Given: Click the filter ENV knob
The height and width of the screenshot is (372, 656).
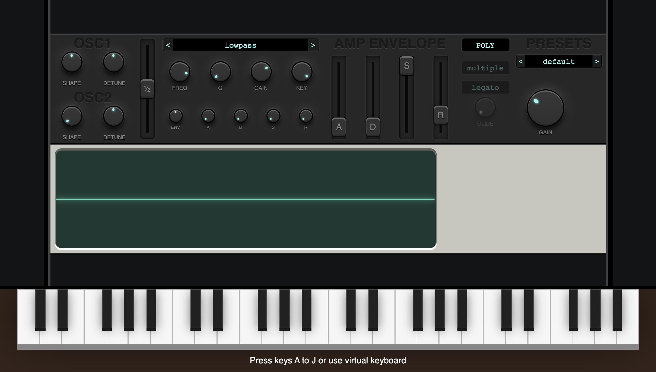Looking at the screenshot, I should [x=176, y=116].
